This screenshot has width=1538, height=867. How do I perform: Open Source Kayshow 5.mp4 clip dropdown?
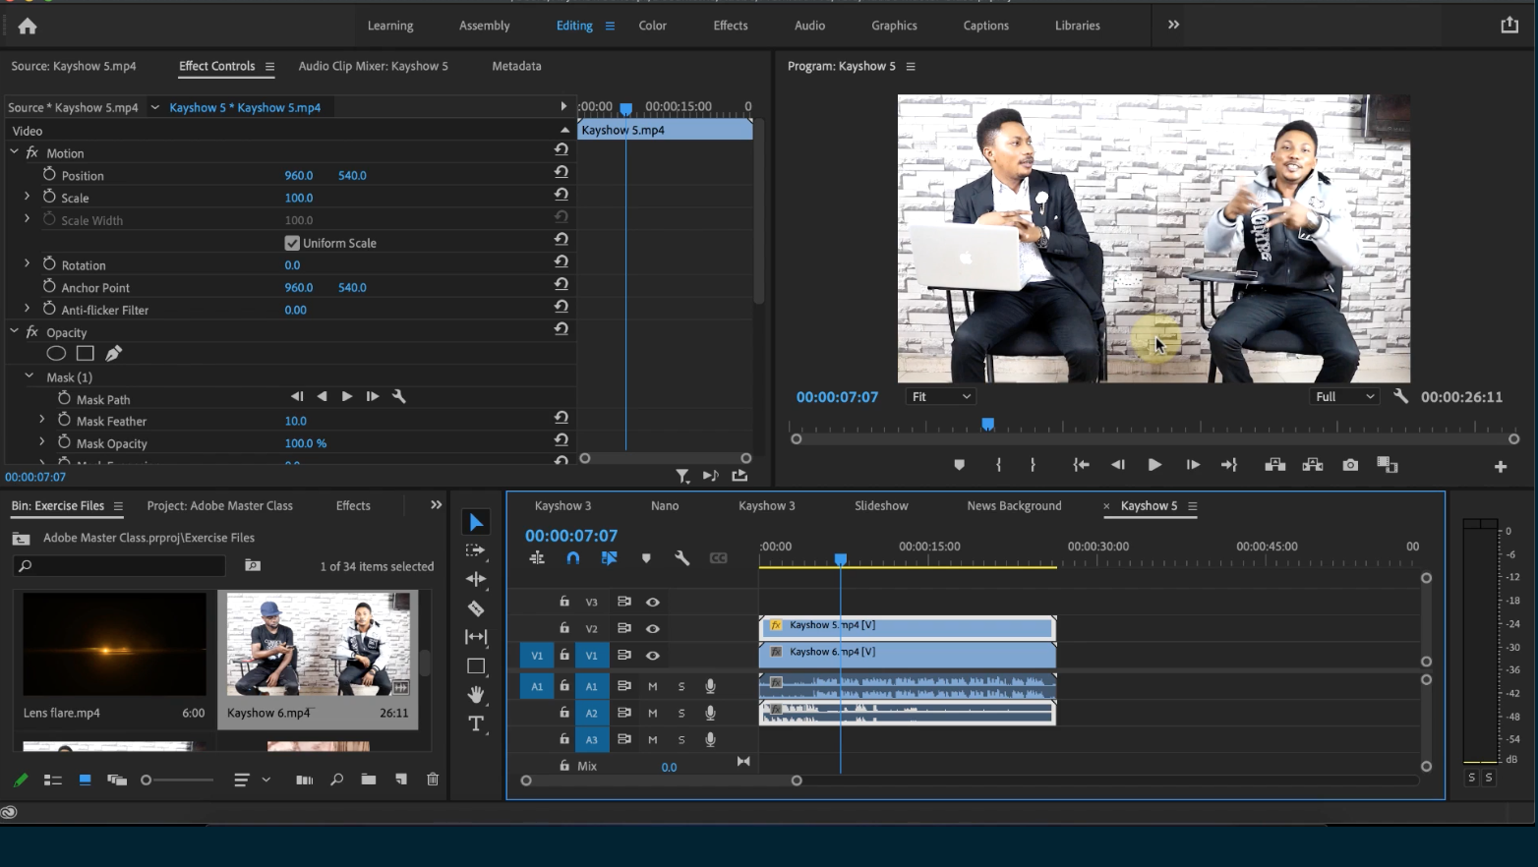coord(154,107)
